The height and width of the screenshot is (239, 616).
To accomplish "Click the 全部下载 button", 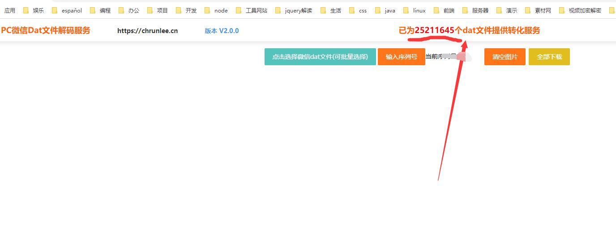I will point(549,57).
